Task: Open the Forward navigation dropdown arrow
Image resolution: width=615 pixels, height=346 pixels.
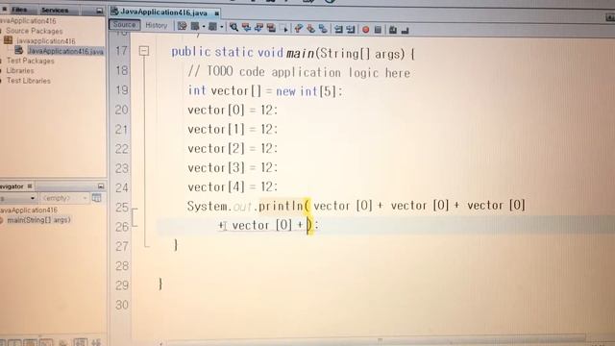Action: 222,27
